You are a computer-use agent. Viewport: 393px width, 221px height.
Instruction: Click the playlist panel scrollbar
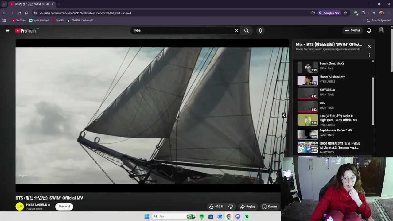tap(373, 101)
